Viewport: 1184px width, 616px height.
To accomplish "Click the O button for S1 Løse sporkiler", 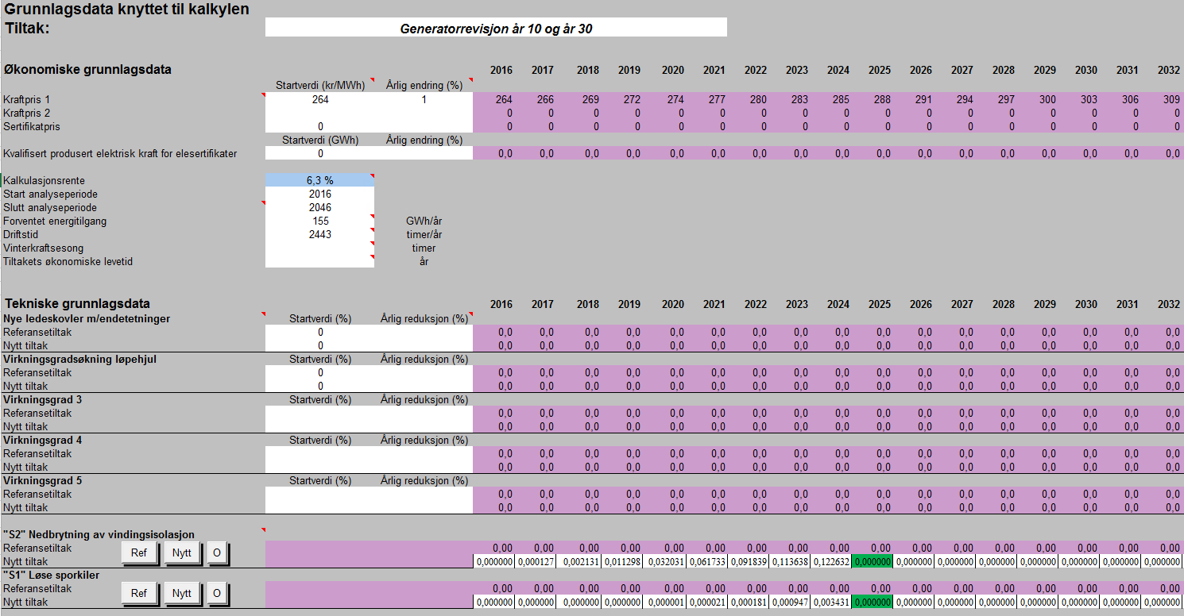I will [217, 593].
